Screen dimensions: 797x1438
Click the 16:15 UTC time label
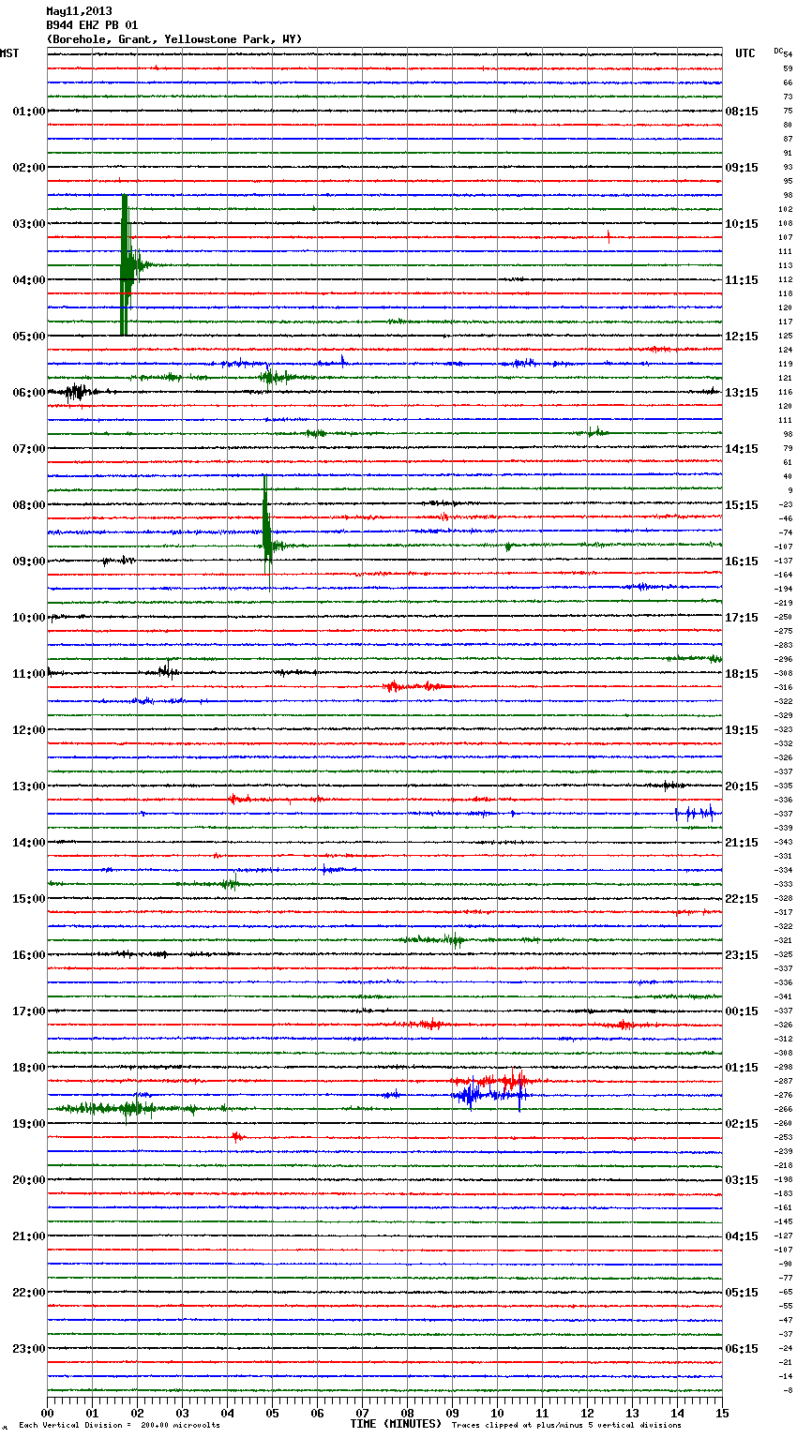(742, 562)
